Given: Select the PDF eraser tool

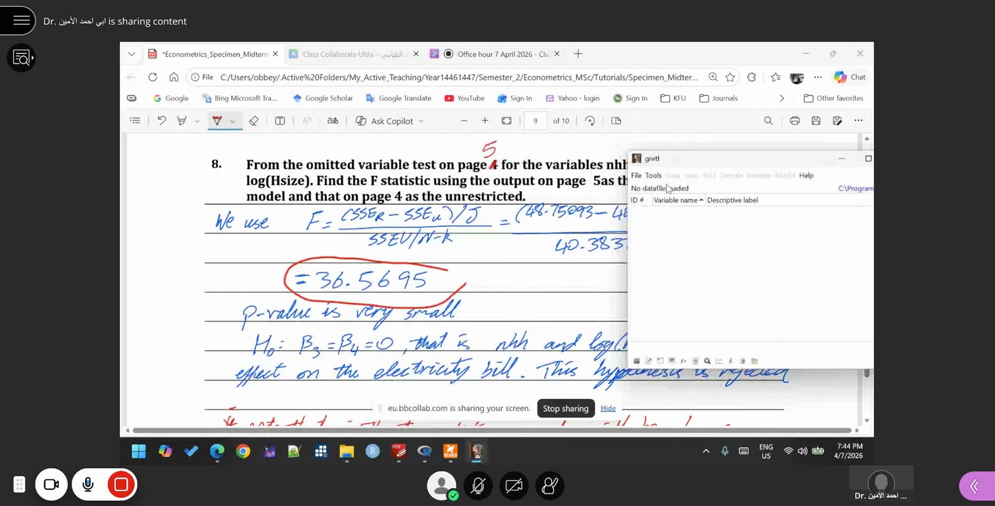Looking at the screenshot, I should point(253,121).
